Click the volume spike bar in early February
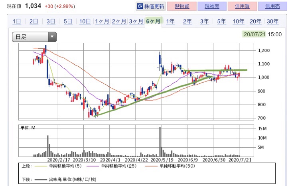 pos(48,146)
